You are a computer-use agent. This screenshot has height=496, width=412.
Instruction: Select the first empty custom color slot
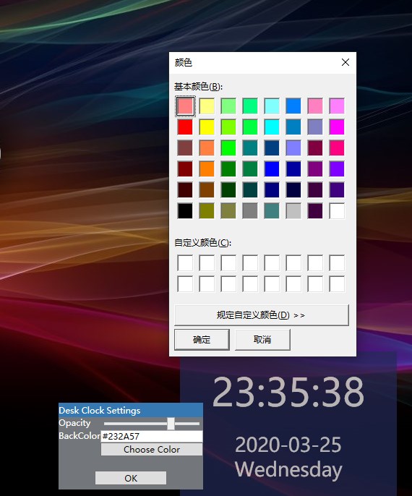pyautogui.click(x=185, y=263)
